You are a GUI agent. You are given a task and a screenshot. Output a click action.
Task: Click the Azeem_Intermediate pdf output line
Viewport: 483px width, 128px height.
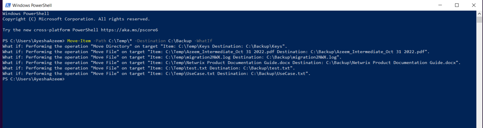click(216, 52)
